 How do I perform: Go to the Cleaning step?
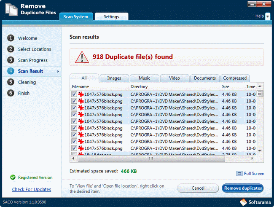tap(27, 82)
